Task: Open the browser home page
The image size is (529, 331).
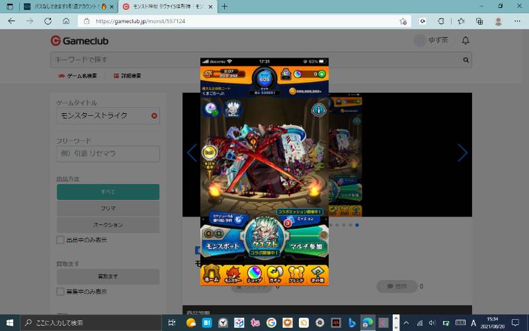Action: [66, 21]
